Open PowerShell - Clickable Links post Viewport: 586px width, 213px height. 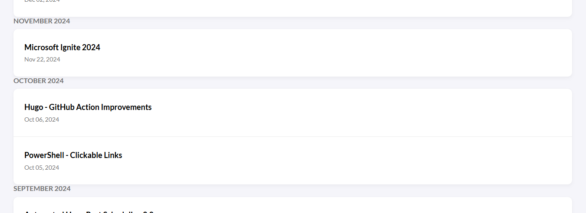point(73,155)
